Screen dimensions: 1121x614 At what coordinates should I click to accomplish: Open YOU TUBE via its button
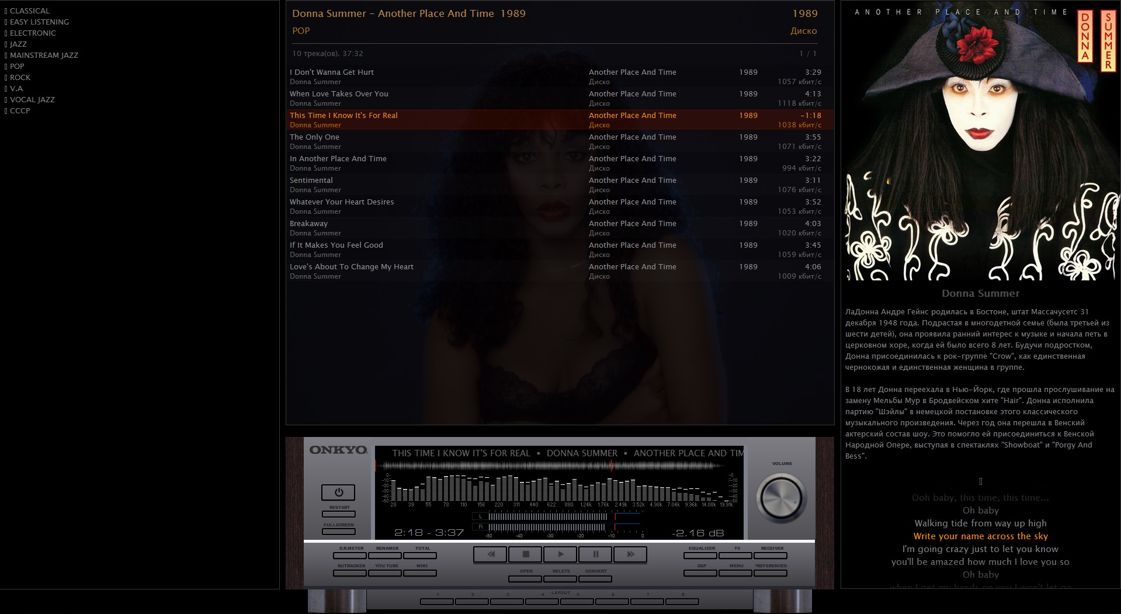(x=385, y=573)
